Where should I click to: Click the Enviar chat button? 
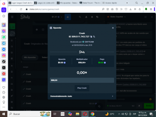149,106
